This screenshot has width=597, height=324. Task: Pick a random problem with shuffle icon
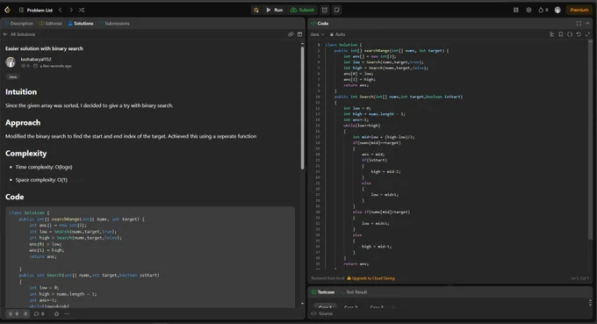[82, 10]
